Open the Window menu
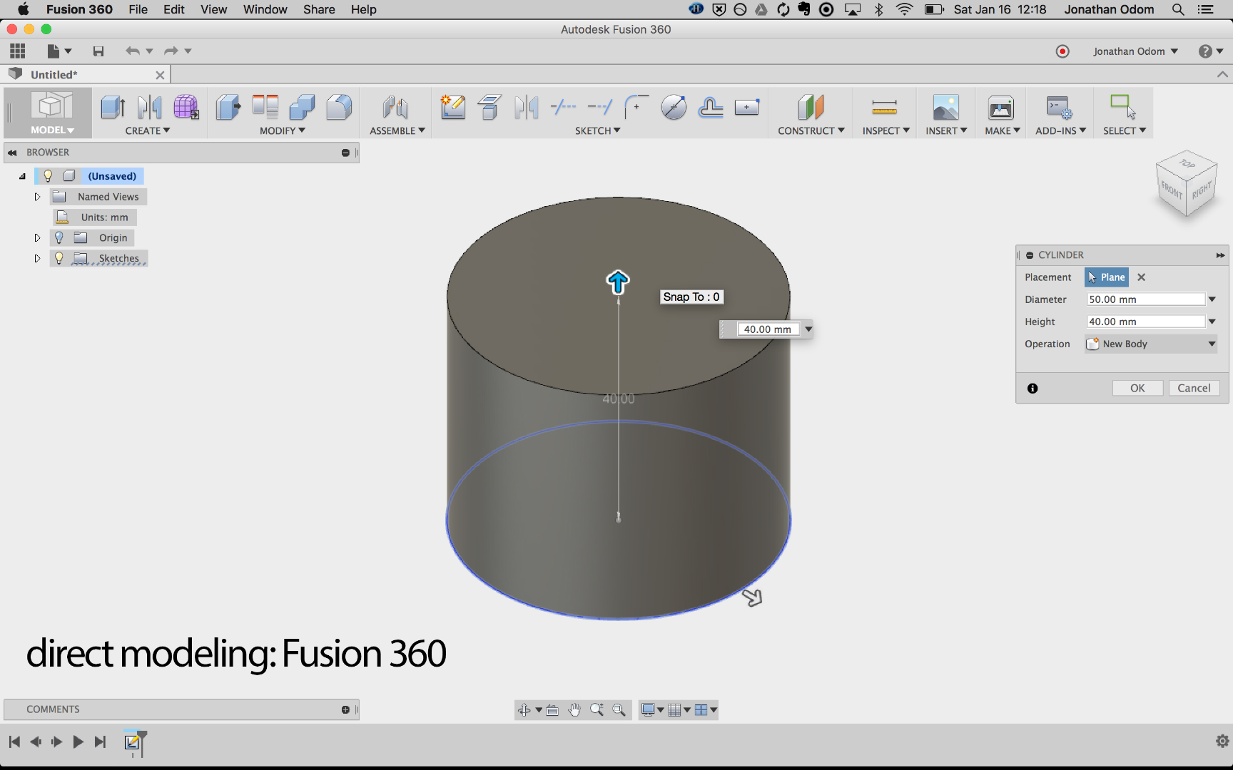The image size is (1233, 770). point(265,9)
